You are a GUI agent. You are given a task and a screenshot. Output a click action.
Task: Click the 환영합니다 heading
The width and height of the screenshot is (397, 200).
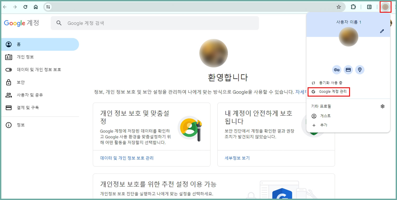tap(228, 78)
